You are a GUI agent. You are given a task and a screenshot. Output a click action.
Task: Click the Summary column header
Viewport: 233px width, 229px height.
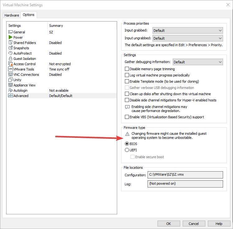[x=56, y=26]
